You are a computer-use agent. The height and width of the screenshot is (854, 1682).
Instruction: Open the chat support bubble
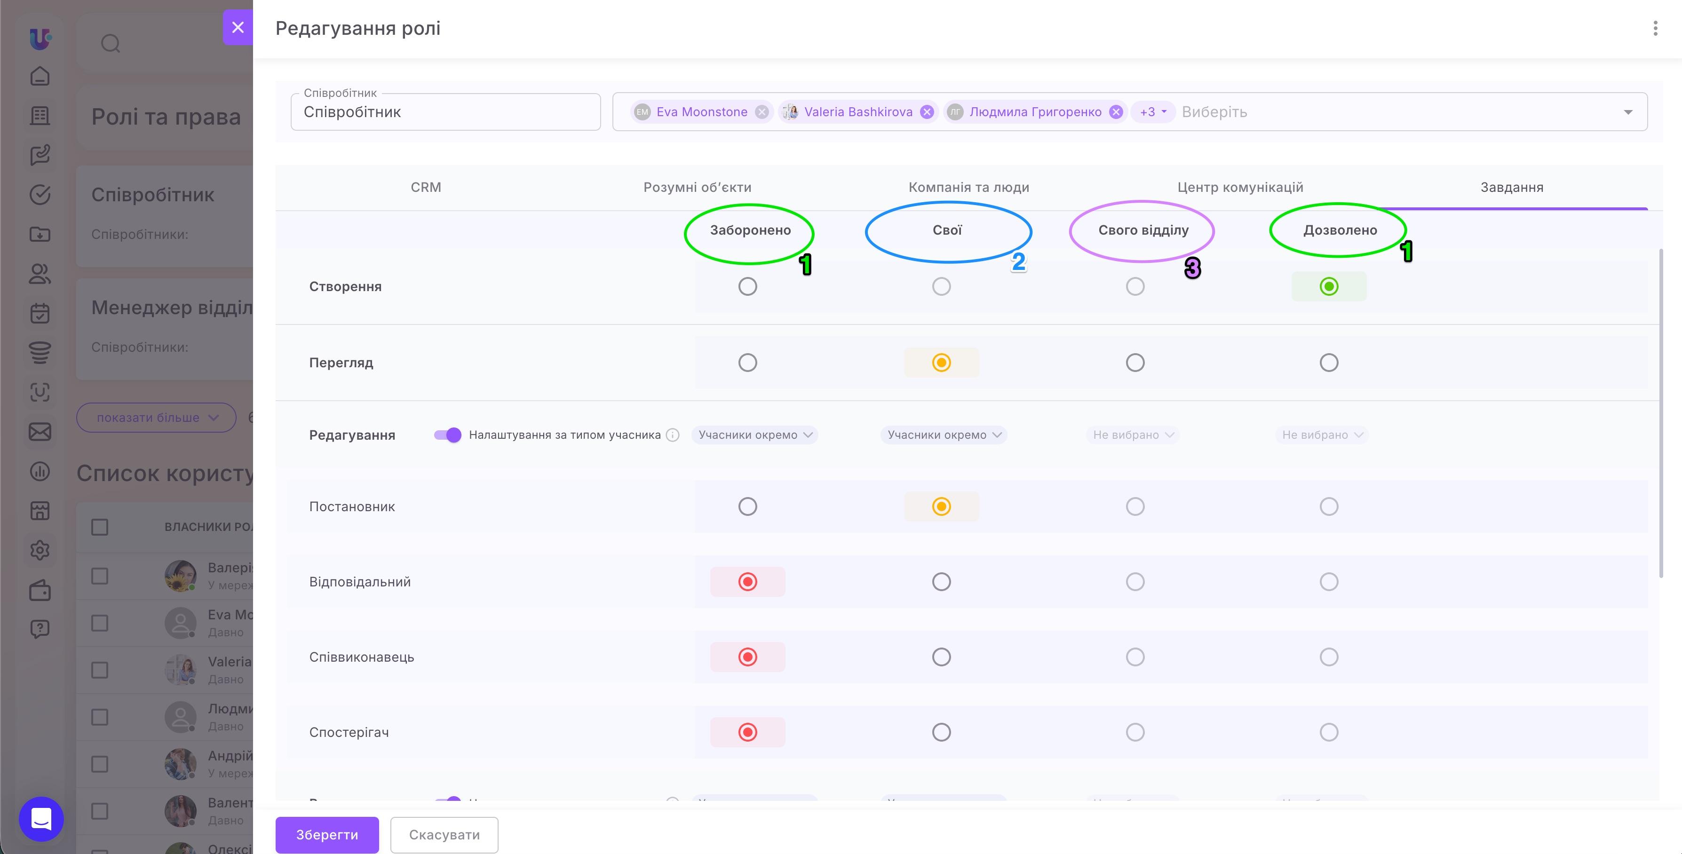41,819
